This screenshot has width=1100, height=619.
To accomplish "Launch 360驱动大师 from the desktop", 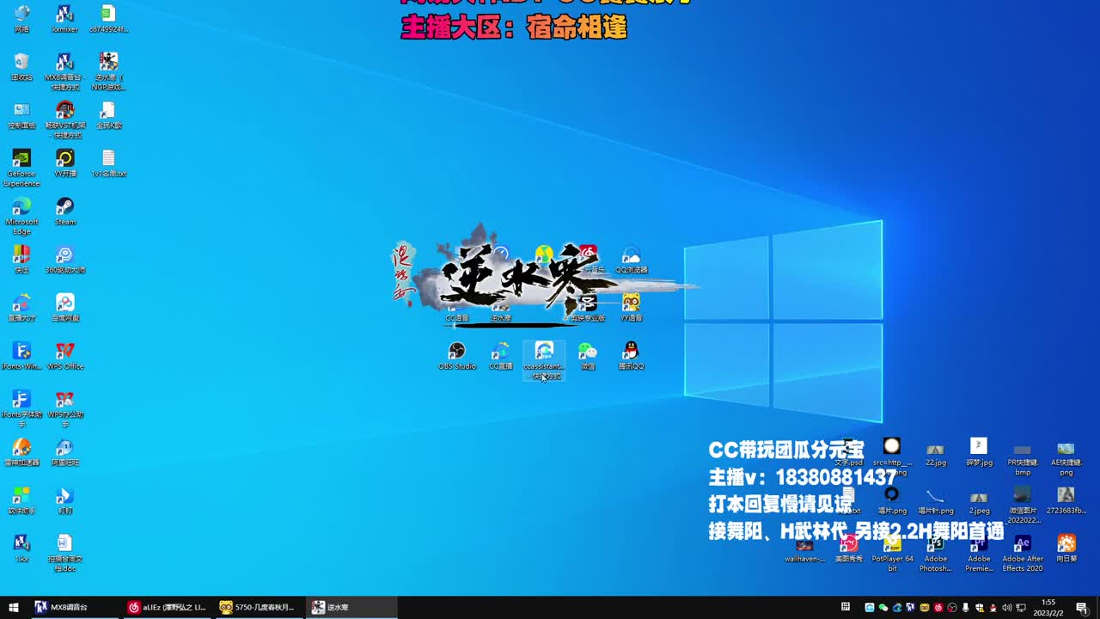I will click(64, 259).
